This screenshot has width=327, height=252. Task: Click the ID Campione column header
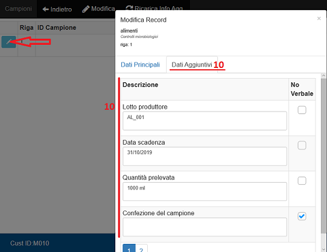point(57,28)
